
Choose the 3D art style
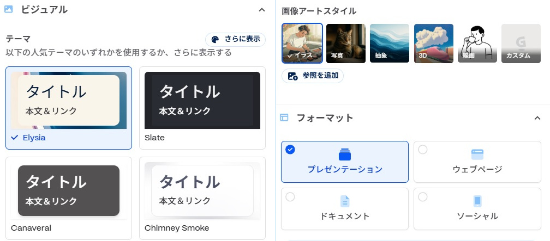point(434,43)
